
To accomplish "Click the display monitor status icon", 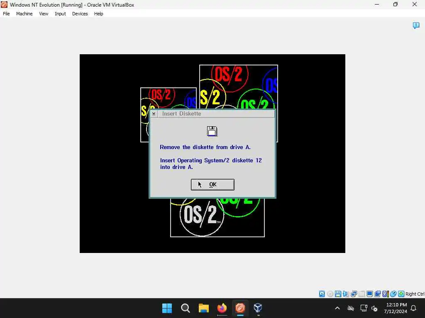I will coord(369,294).
